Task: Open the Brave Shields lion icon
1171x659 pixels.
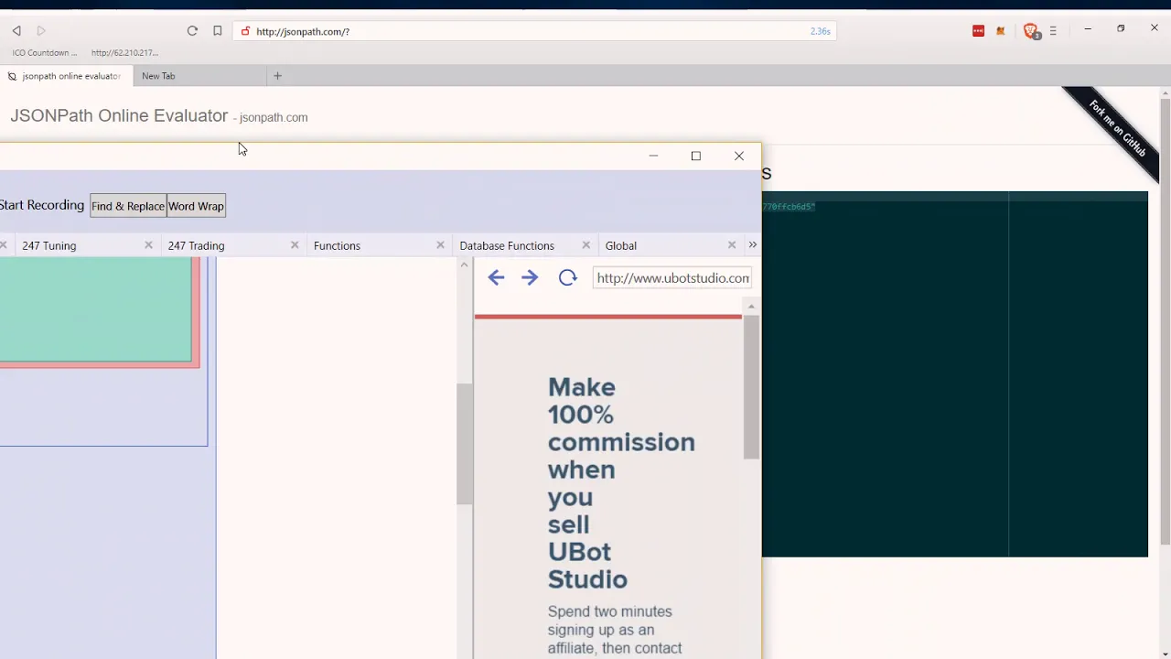Action: pos(1031,31)
